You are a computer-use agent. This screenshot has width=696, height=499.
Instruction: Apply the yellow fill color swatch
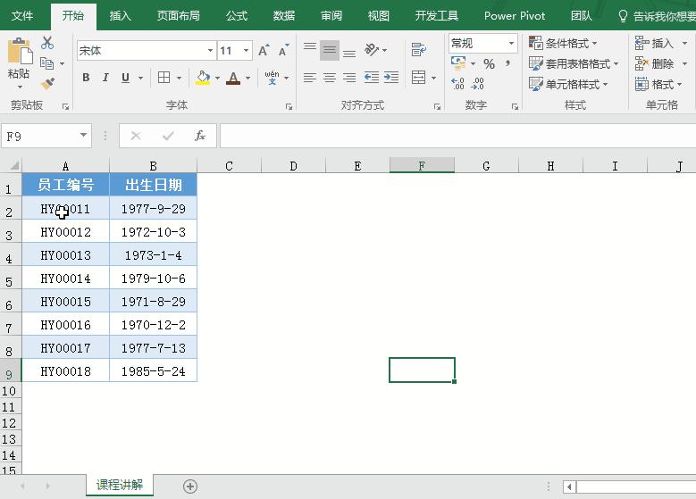[x=203, y=78]
